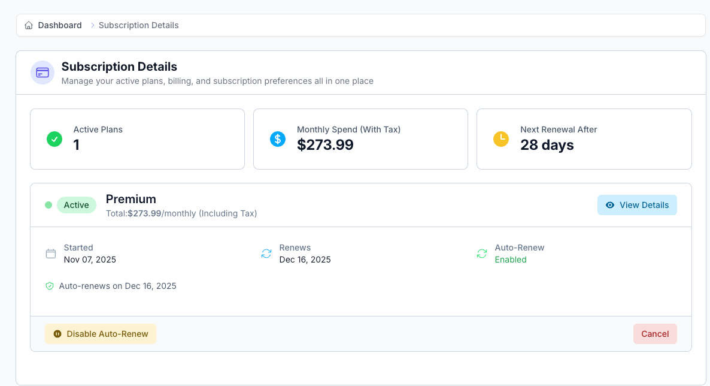This screenshot has height=386, width=710.
Task: Click the shield check icon near auto-renews note
Action: click(x=50, y=286)
